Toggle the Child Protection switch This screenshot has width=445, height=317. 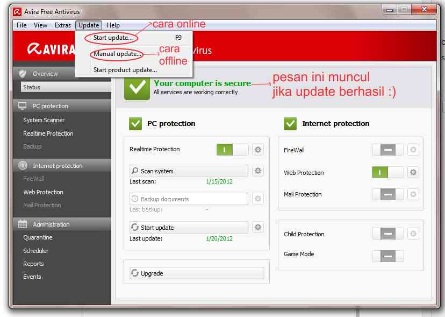[387, 234]
